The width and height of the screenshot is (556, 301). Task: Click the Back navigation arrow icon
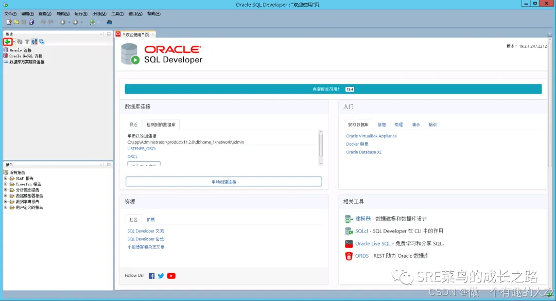[62, 22]
